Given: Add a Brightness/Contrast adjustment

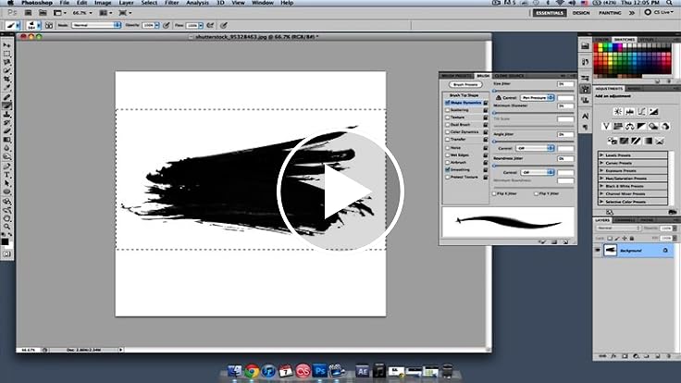Looking at the screenshot, I should pyautogui.click(x=617, y=112).
